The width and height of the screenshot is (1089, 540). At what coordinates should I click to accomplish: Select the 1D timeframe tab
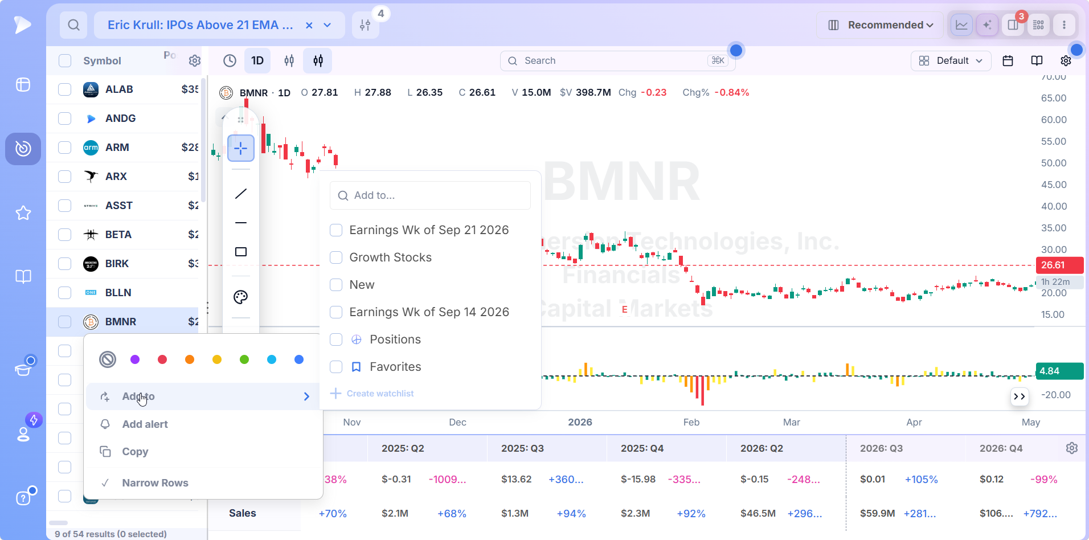[257, 61]
